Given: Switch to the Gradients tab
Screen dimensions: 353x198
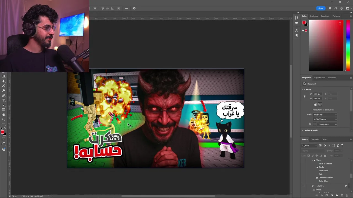Looking at the screenshot, I should point(325,16).
